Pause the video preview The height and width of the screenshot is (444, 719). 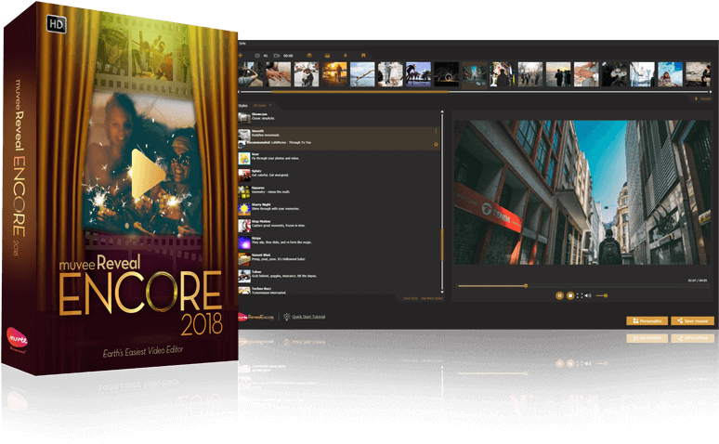pos(559,296)
